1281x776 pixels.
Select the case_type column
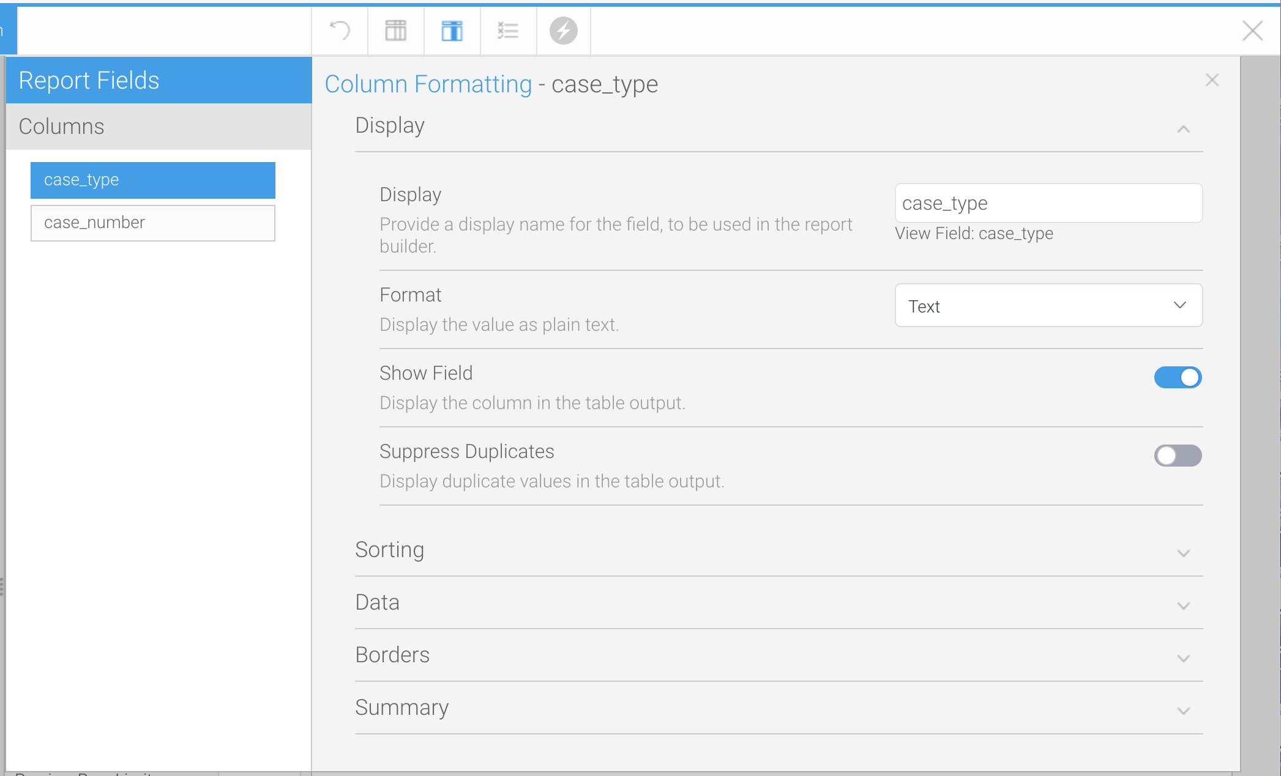[x=152, y=180]
